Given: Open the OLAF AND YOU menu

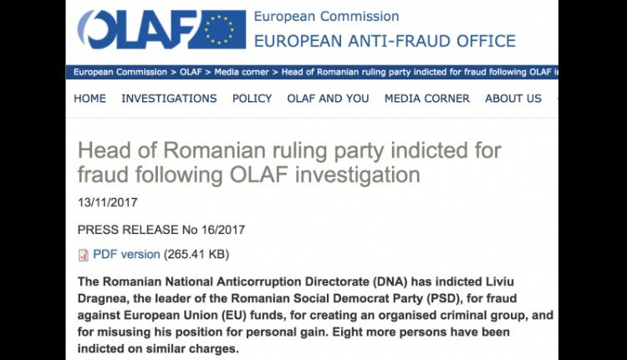Looking at the screenshot, I should pyautogui.click(x=328, y=99).
